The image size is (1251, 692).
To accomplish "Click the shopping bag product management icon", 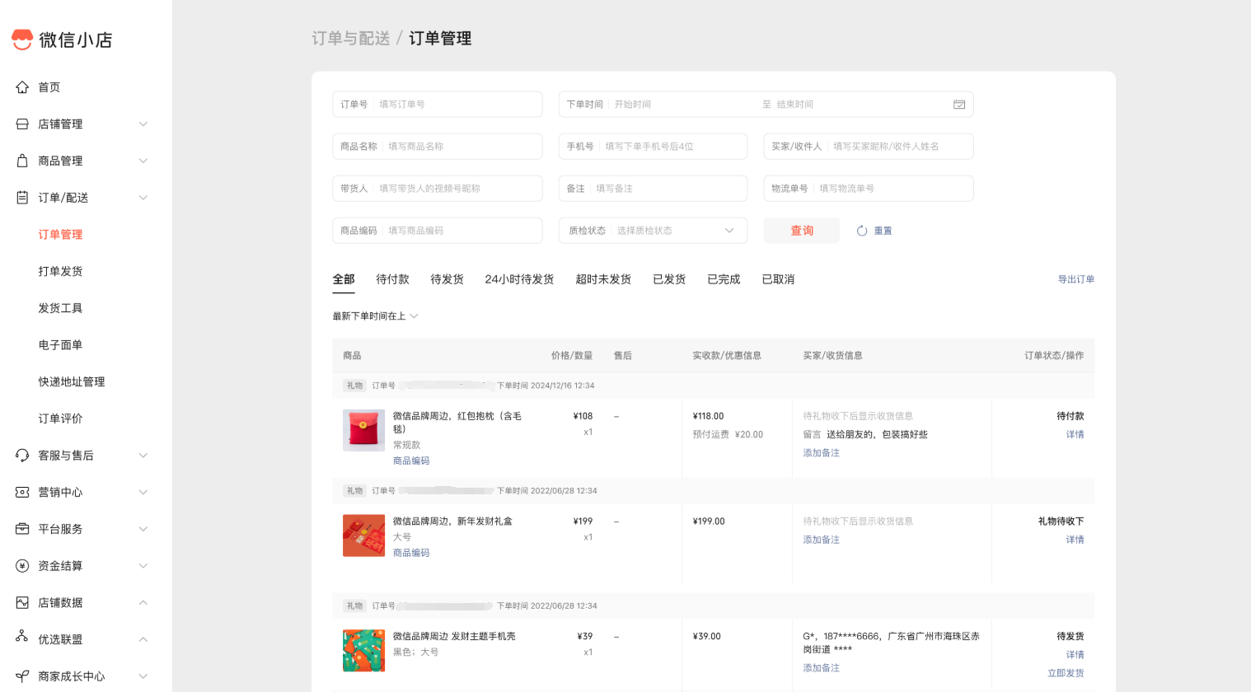I will pos(22,161).
